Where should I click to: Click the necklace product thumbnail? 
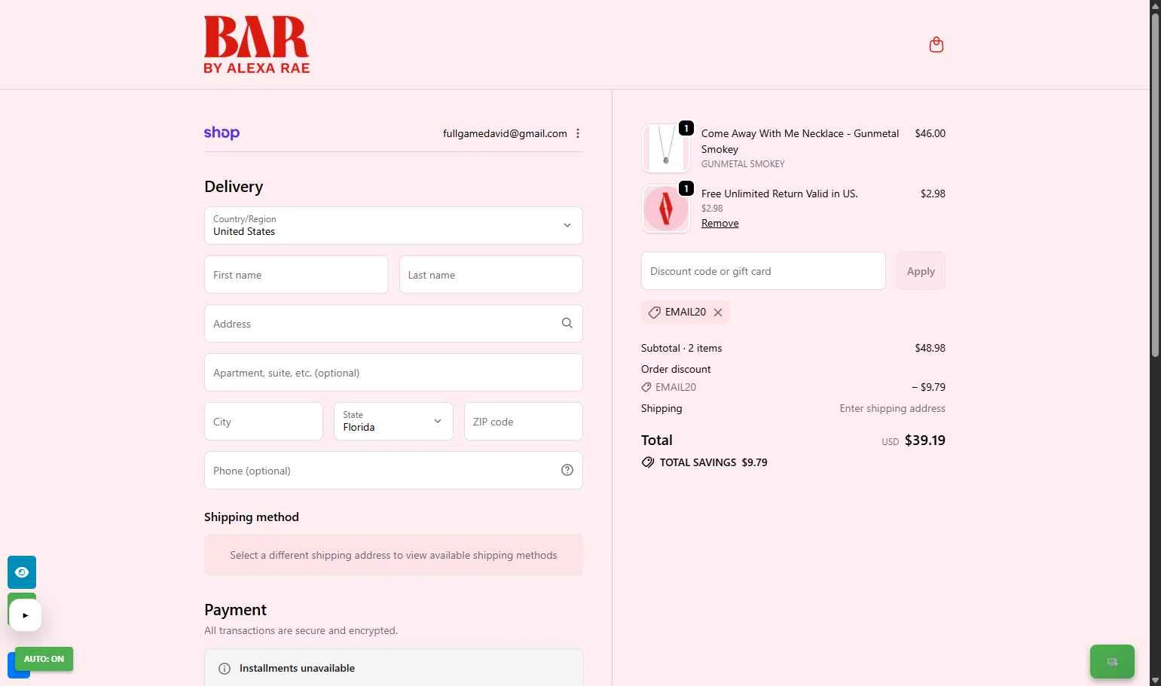pyautogui.click(x=665, y=148)
